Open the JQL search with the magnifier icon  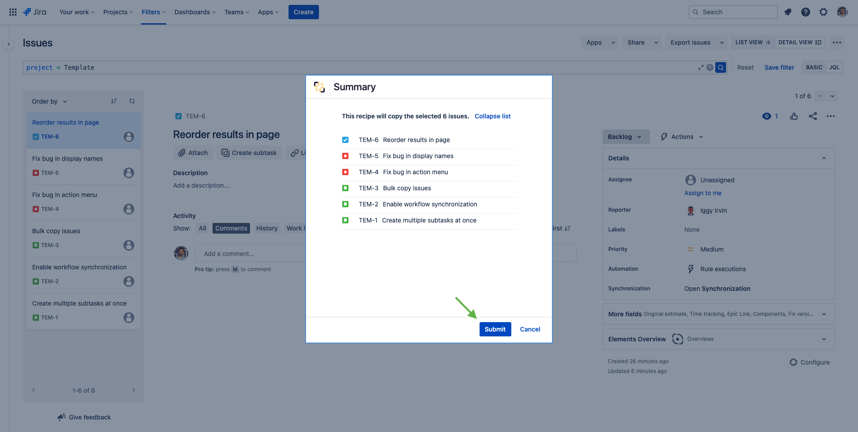click(720, 67)
